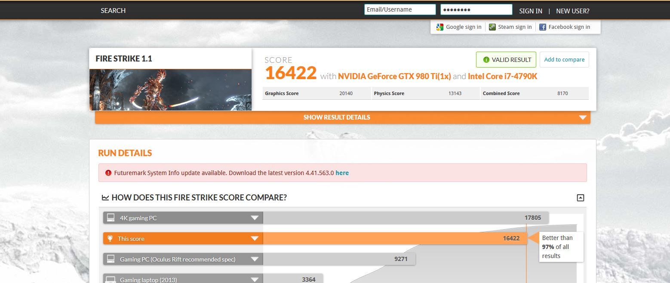Click the Physics Score value 13143
The height and width of the screenshot is (283, 670).
coord(455,93)
